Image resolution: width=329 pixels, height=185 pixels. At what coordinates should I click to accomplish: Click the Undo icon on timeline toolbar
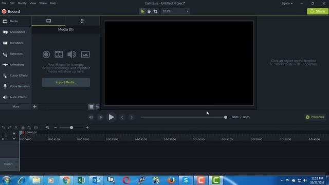click(3, 127)
